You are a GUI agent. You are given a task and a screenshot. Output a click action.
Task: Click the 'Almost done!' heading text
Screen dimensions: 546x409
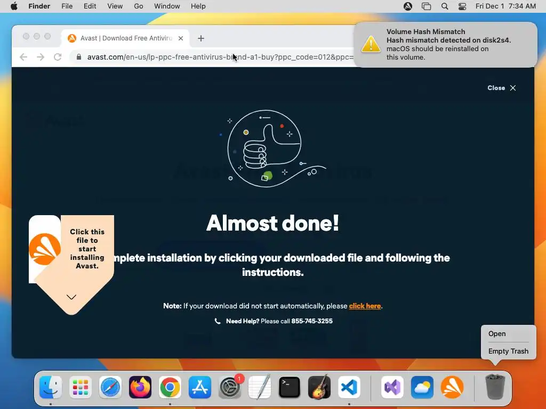coord(272,223)
